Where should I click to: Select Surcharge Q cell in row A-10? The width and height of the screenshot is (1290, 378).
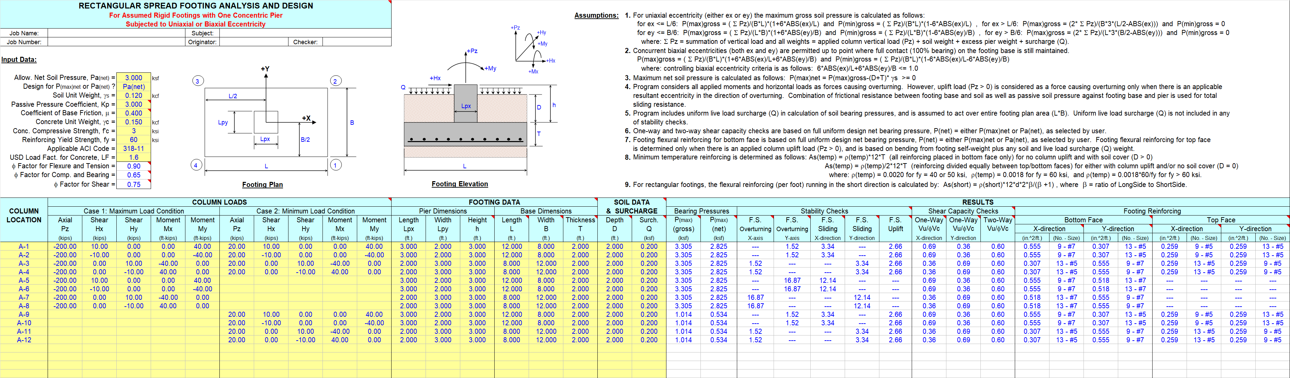click(649, 323)
